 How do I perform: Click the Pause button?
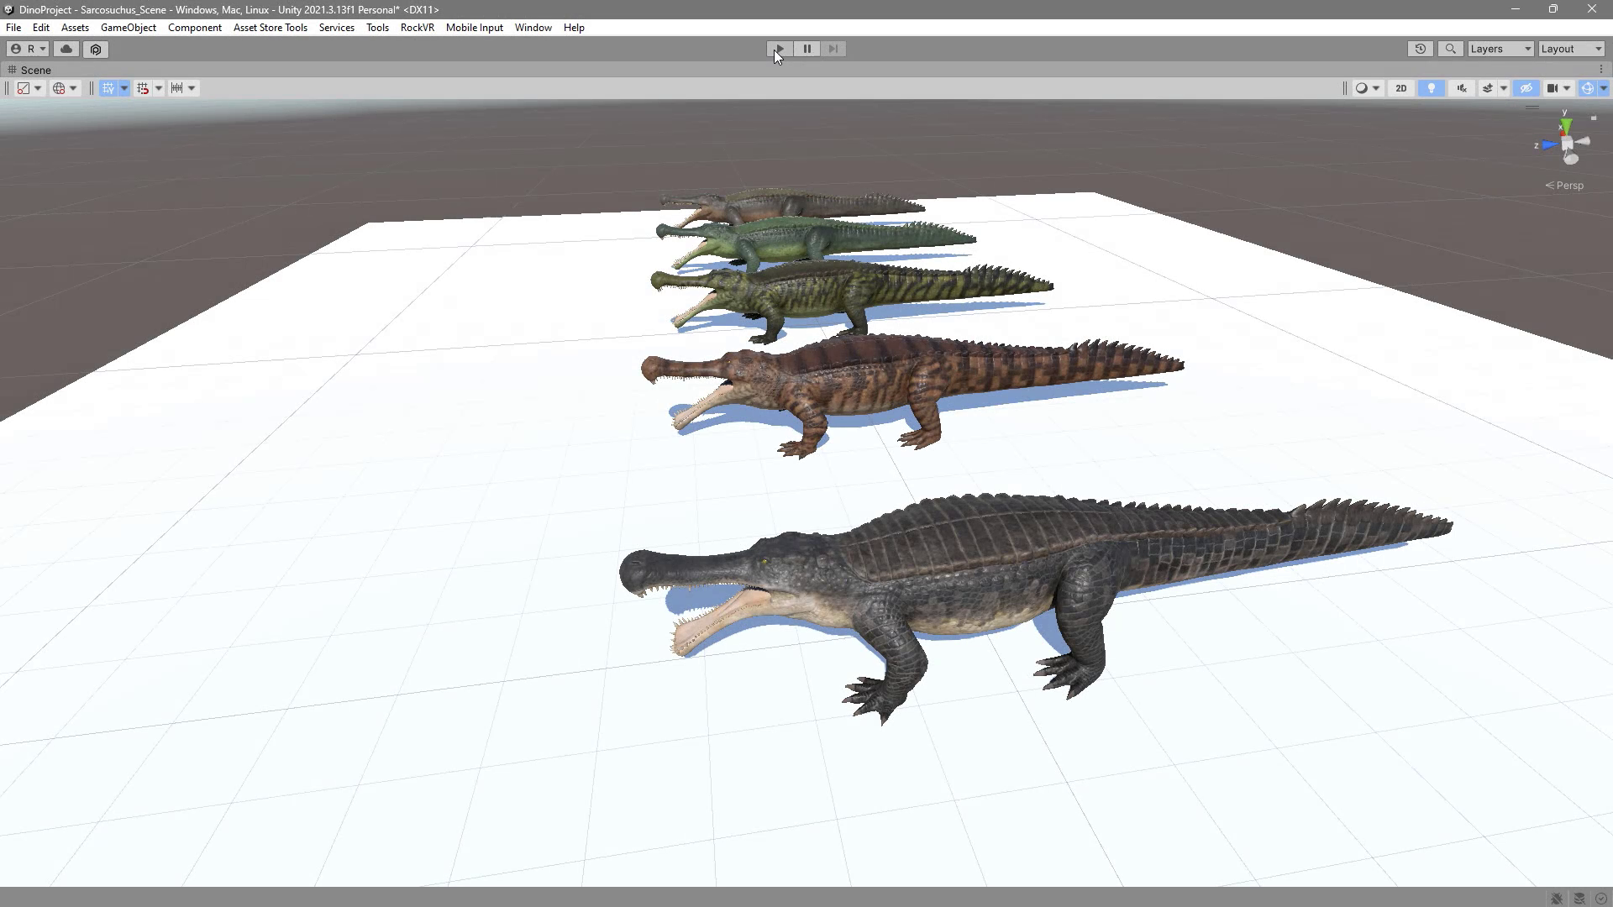tap(806, 49)
